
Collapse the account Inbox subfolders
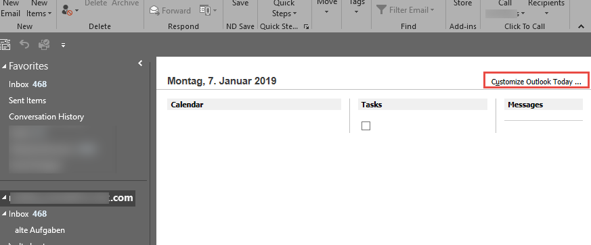point(4,214)
